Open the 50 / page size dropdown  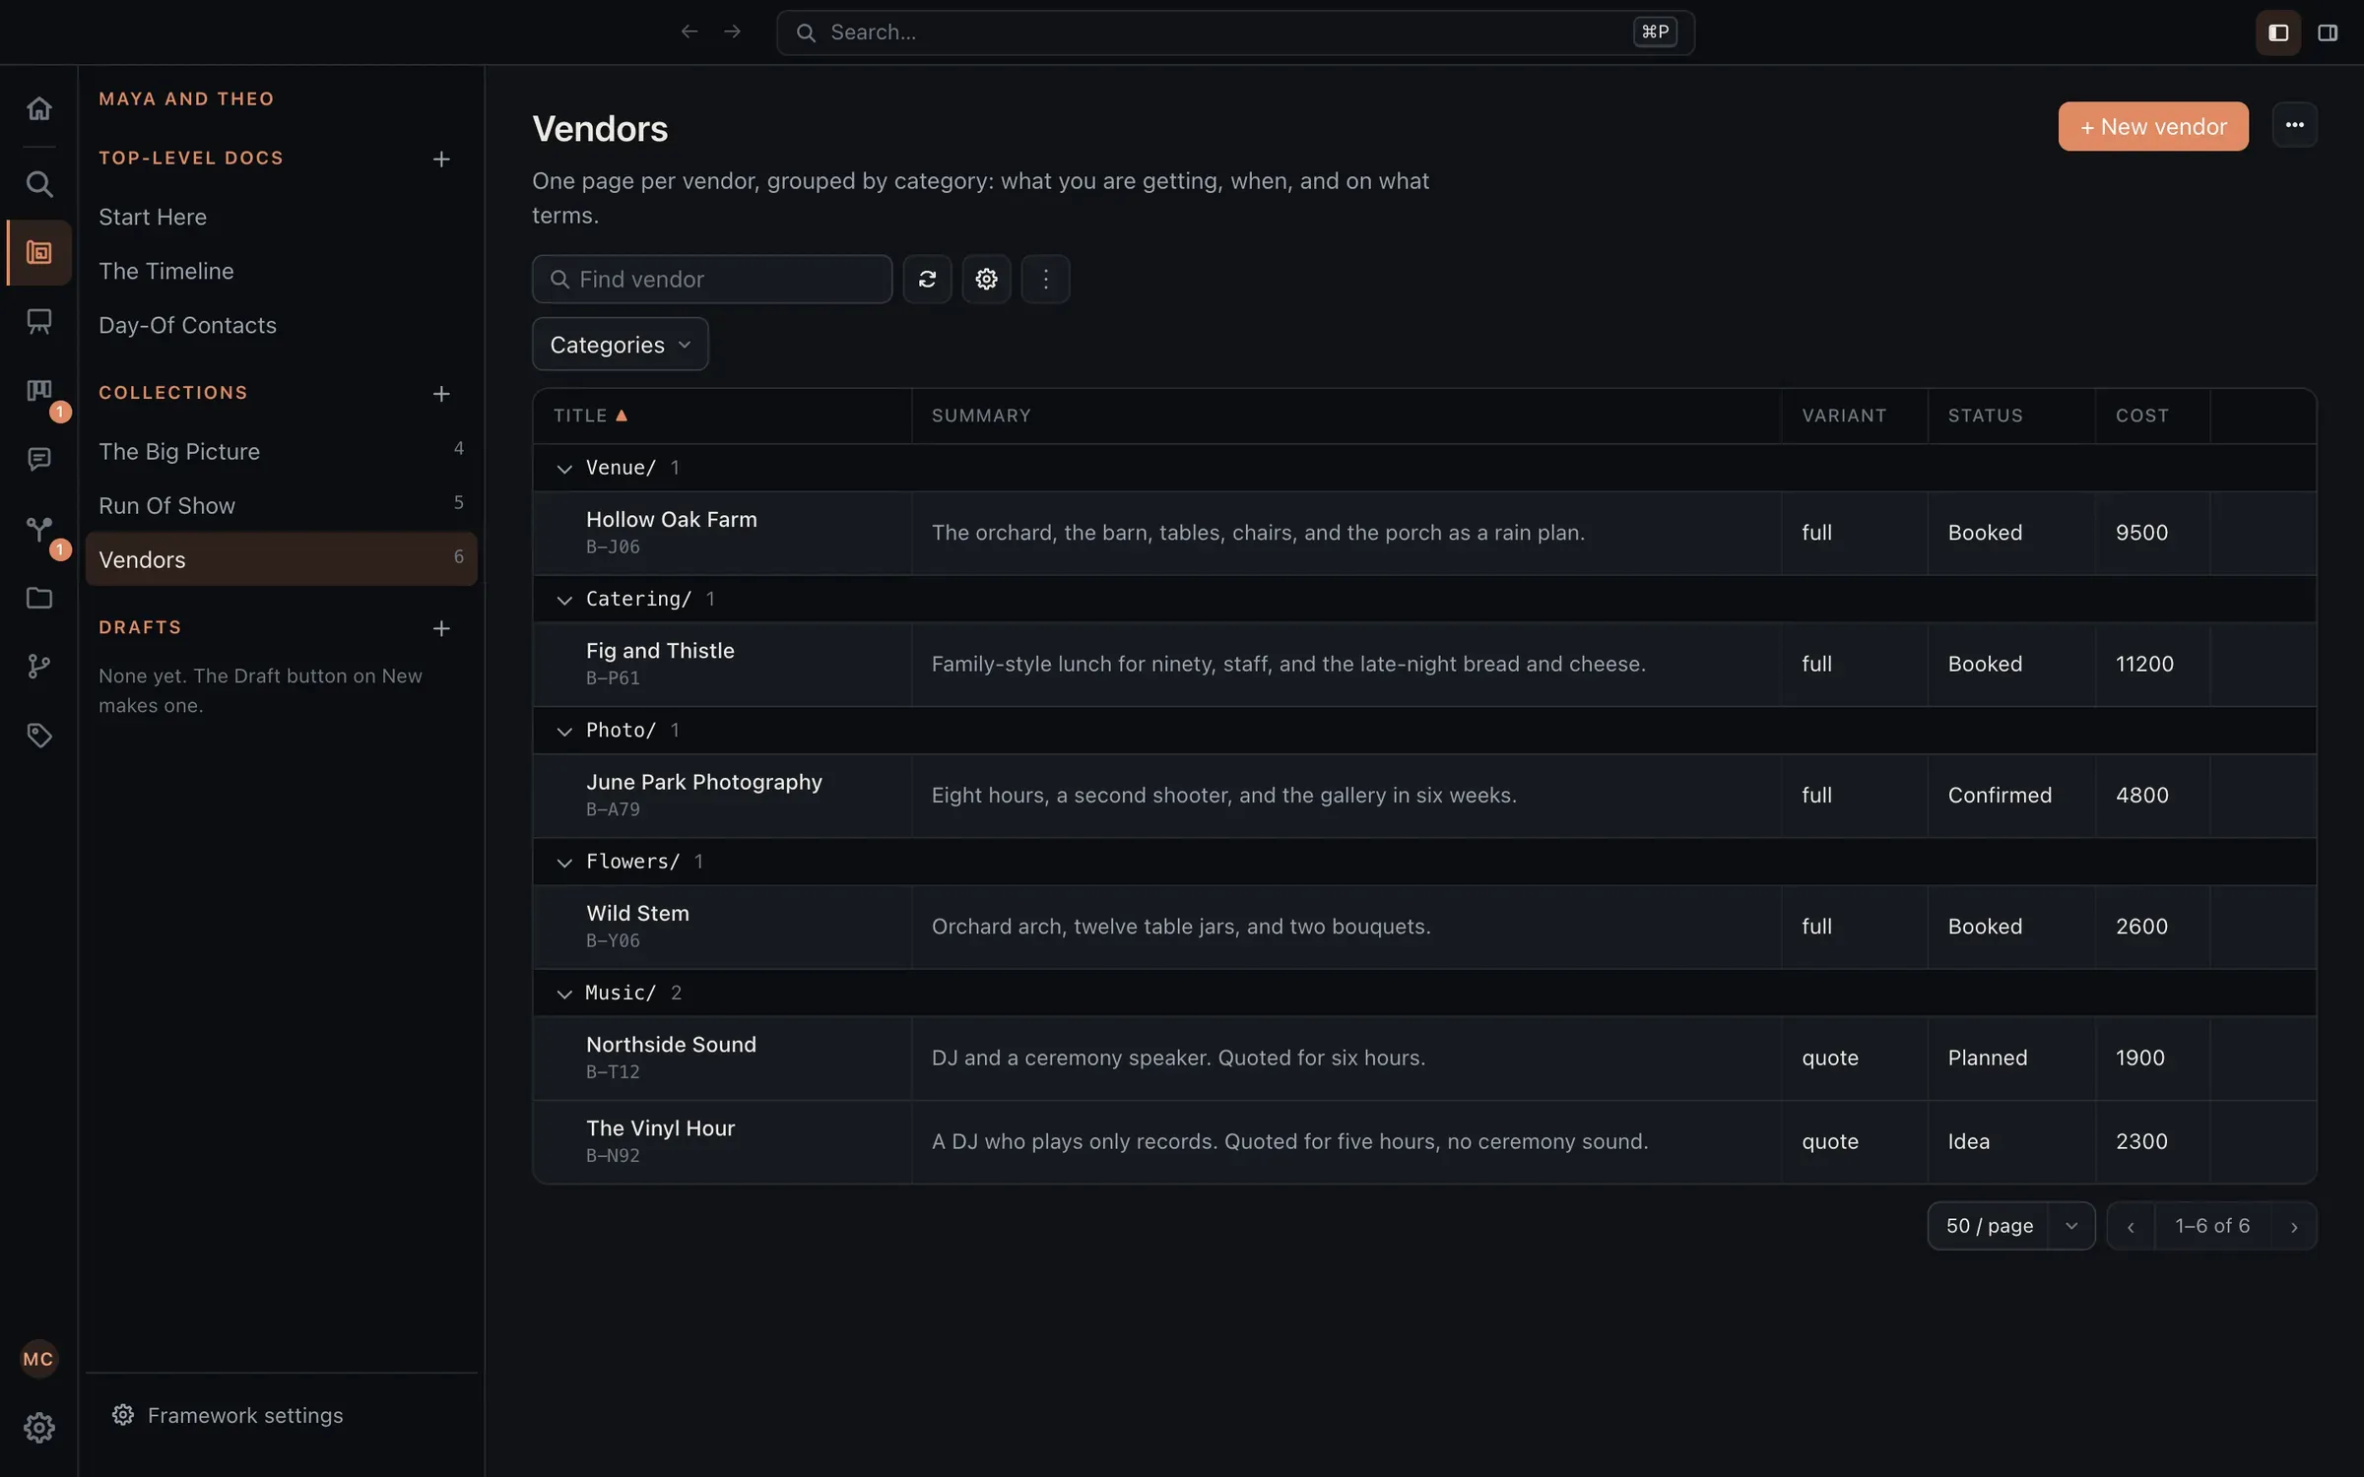(x=2010, y=1226)
